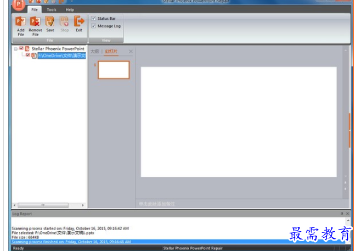Click log scrollbar up arrow

(x=348, y=221)
